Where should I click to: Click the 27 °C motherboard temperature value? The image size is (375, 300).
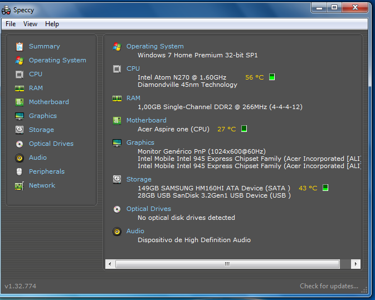coord(226,129)
